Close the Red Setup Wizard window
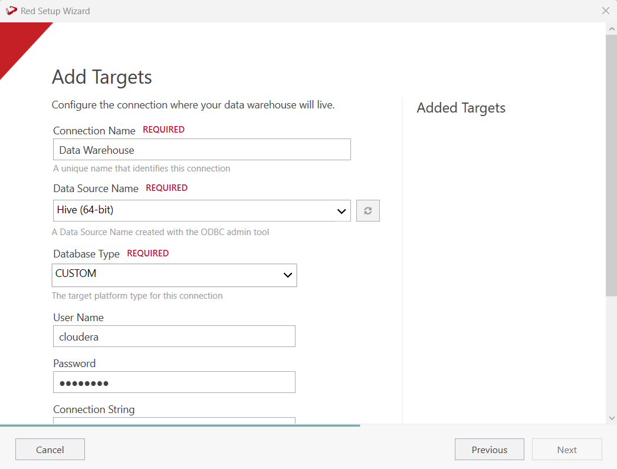617x469 pixels. [605, 11]
